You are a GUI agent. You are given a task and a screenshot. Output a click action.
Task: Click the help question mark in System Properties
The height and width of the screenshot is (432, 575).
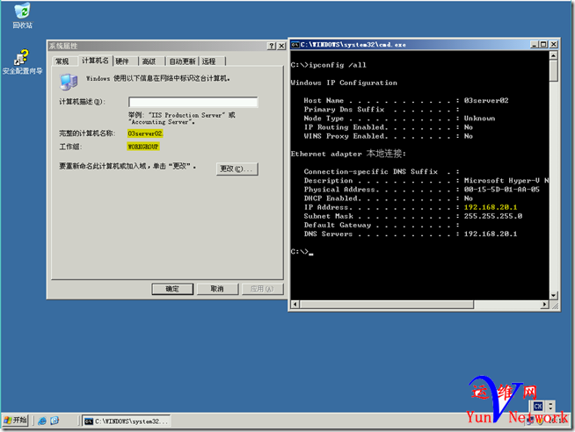pyautogui.click(x=272, y=46)
